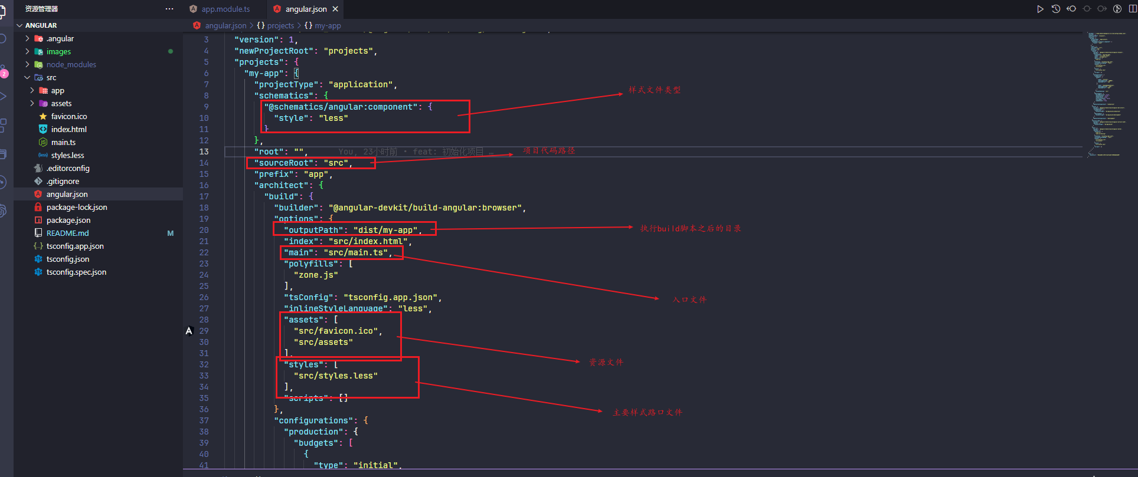Collapse the ANGULAR workspace section header
This screenshot has height=477, width=1138.
41,25
